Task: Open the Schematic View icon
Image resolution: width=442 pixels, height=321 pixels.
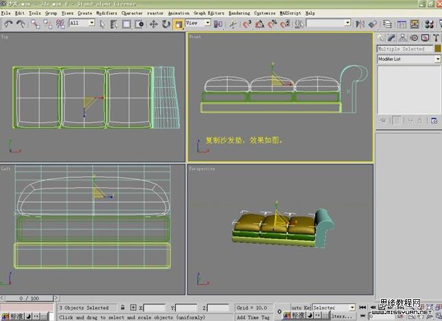Action: point(415,25)
